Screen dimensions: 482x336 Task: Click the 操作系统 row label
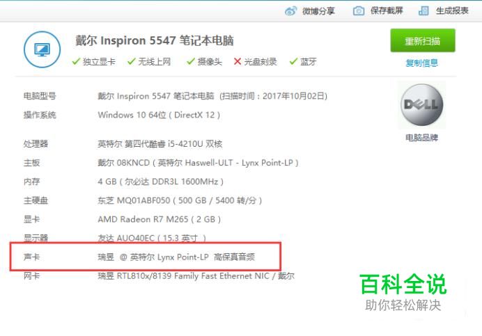click(x=40, y=115)
